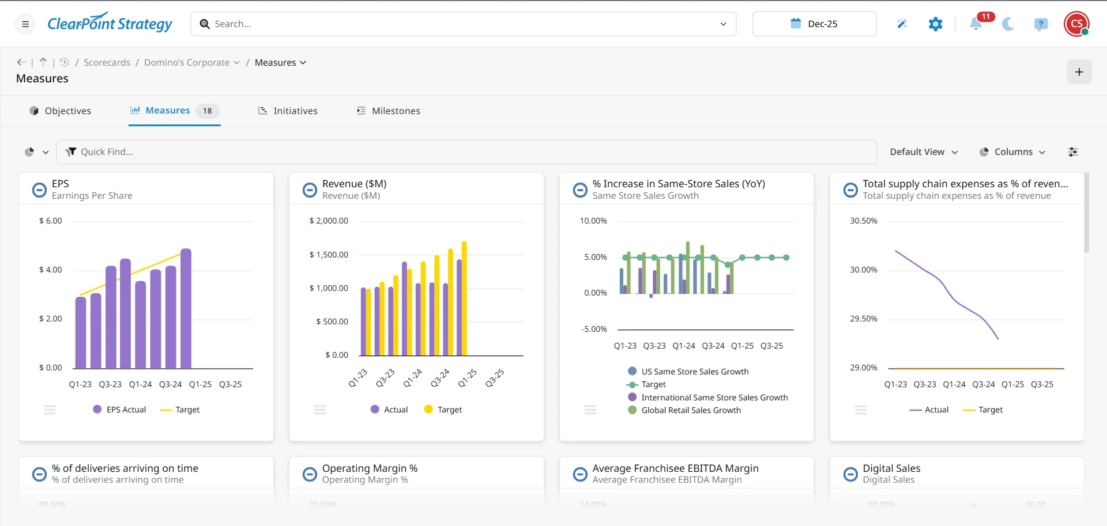Screen dimensions: 1107x526
Task: Click the Scorecards breadcrumb link
Action: pos(107,63)
